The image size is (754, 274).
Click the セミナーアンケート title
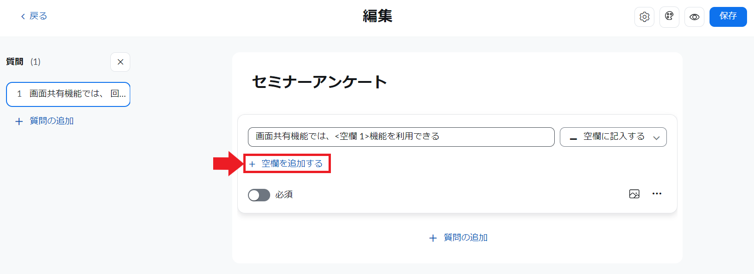point(319,82)
